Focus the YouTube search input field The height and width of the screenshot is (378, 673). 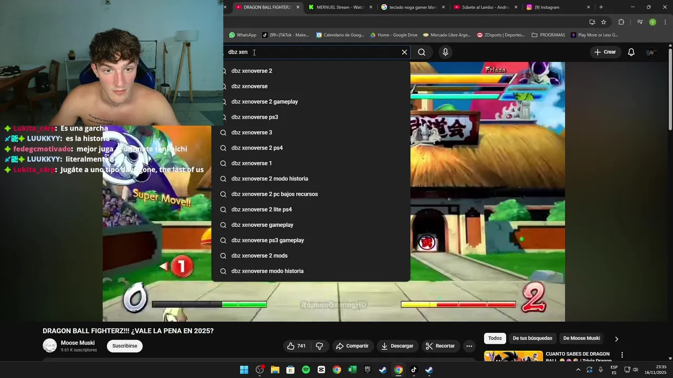[x=313, y=52]
